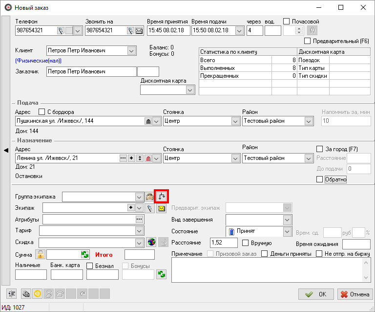375x312 pixels.
Task: Click the padlock icon next to Сумма
Action: coord(40,254)
